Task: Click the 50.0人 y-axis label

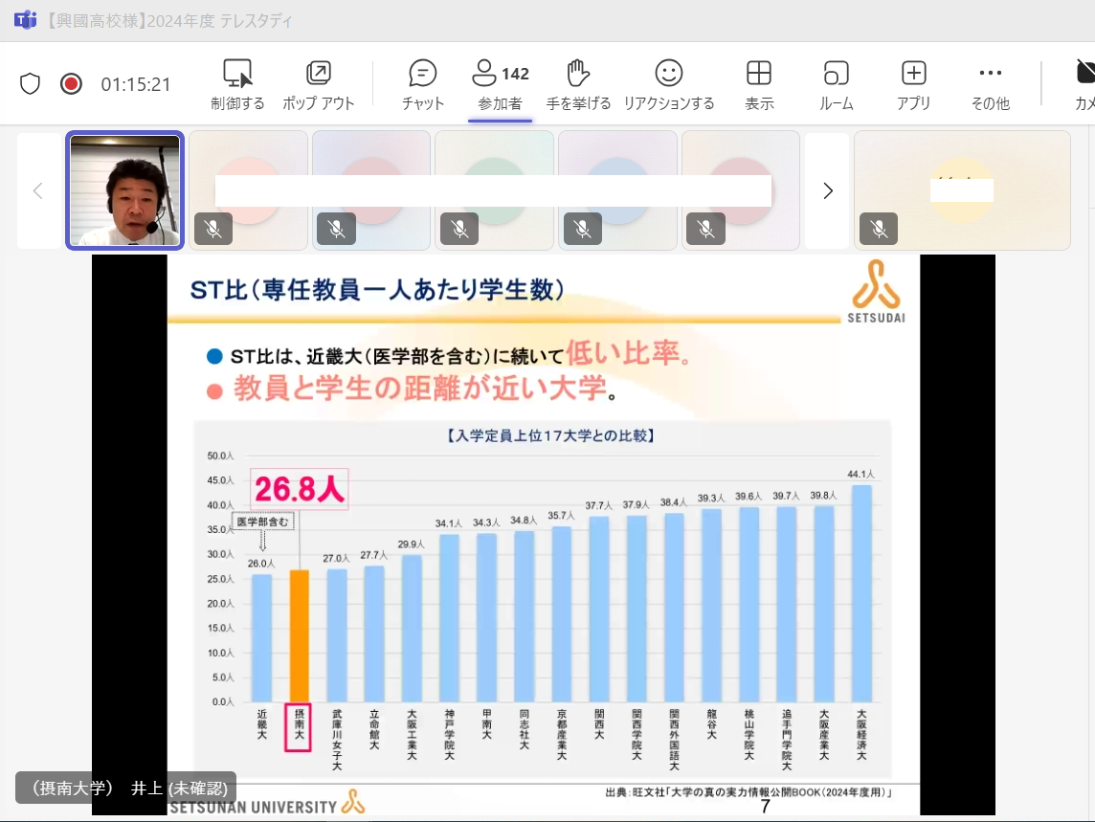Action: 221,456
